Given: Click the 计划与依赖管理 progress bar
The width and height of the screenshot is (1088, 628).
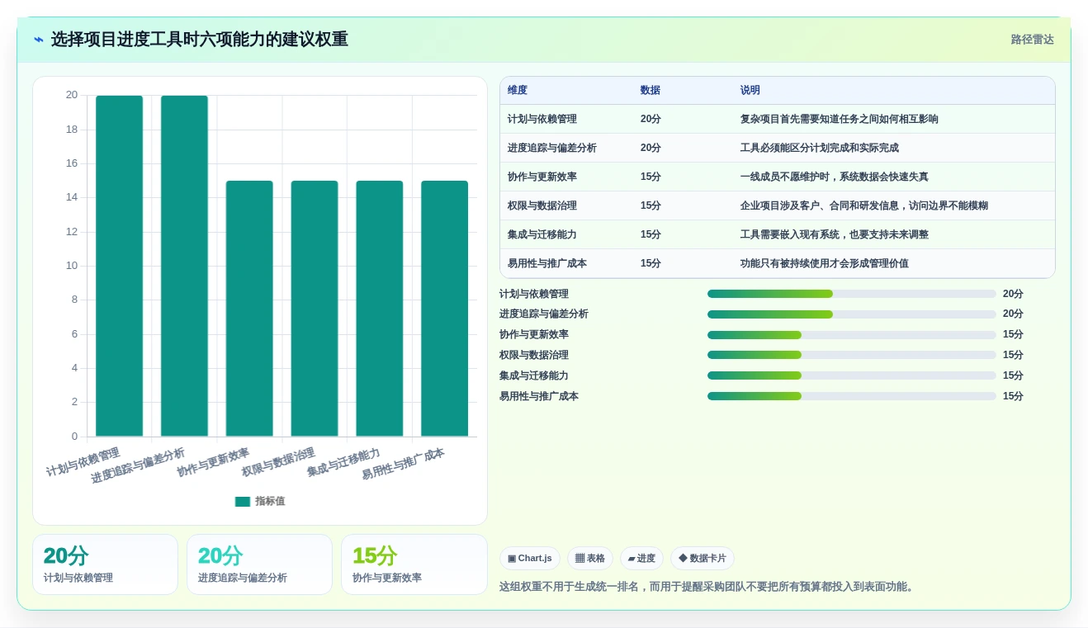Looking at the screenshot, I should [852, 294].
